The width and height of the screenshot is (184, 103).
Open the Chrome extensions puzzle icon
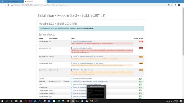(176, 5)
